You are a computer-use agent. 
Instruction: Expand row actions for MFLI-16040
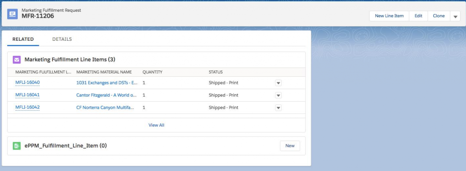pyautogui.click(x=278, y=83)
